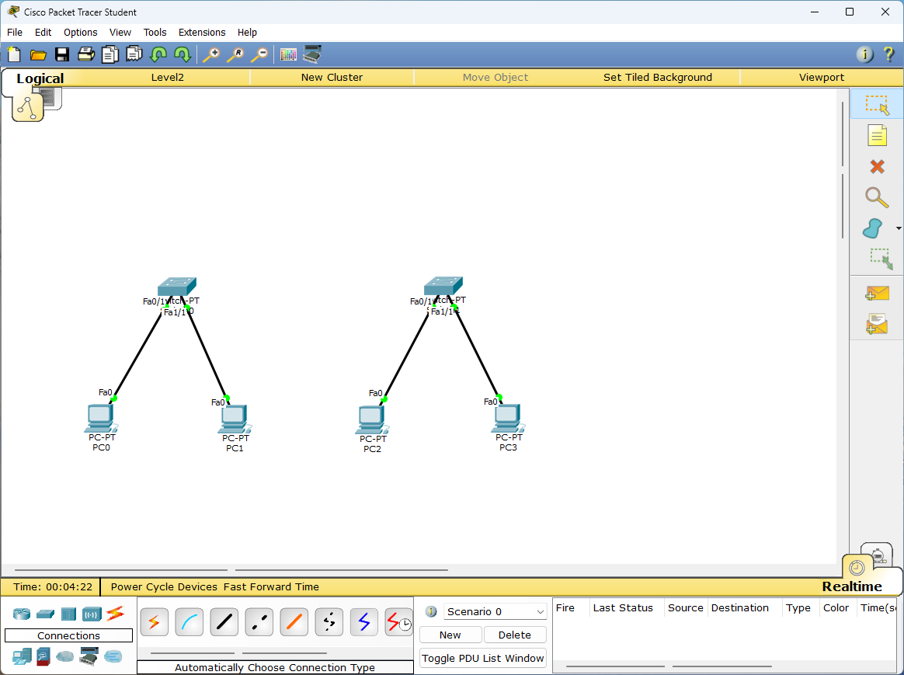Open the Drawing Palette icon
Viewport: 904px width, 675px height.
pos(288,54)
